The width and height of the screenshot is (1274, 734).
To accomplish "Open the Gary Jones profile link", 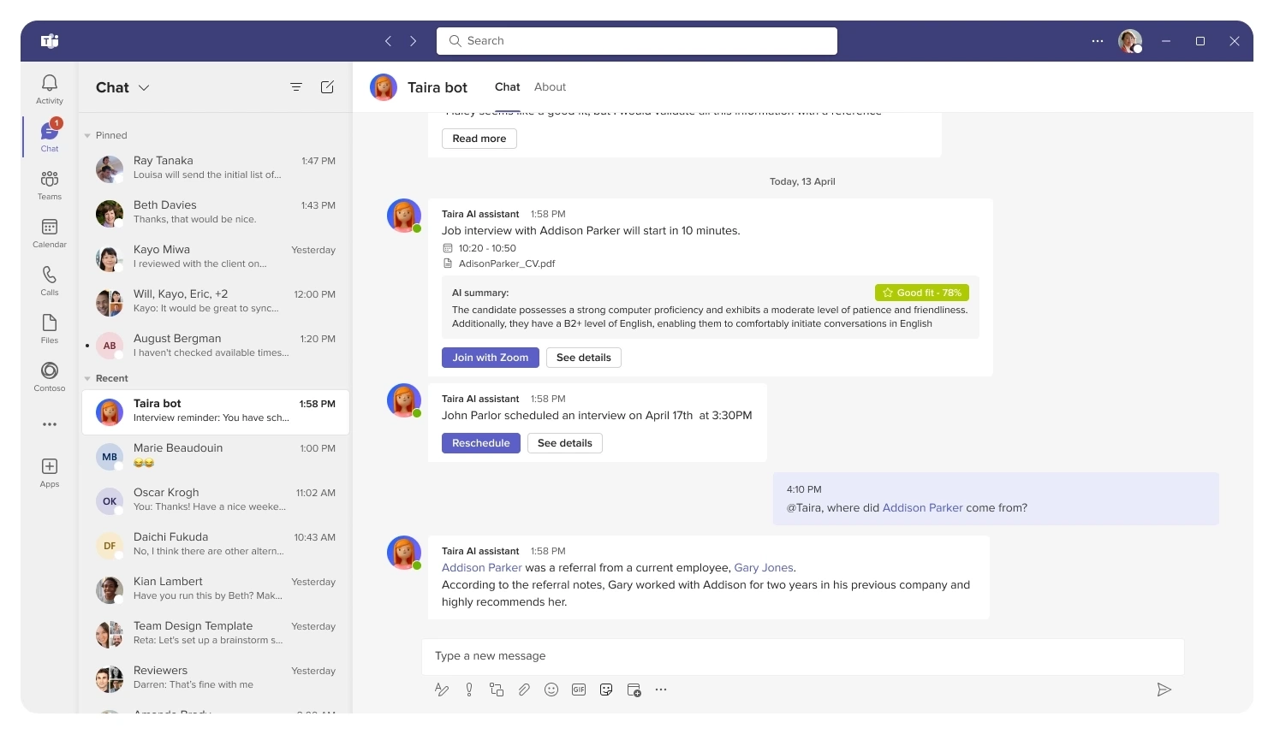I will [x=764, y=568].
